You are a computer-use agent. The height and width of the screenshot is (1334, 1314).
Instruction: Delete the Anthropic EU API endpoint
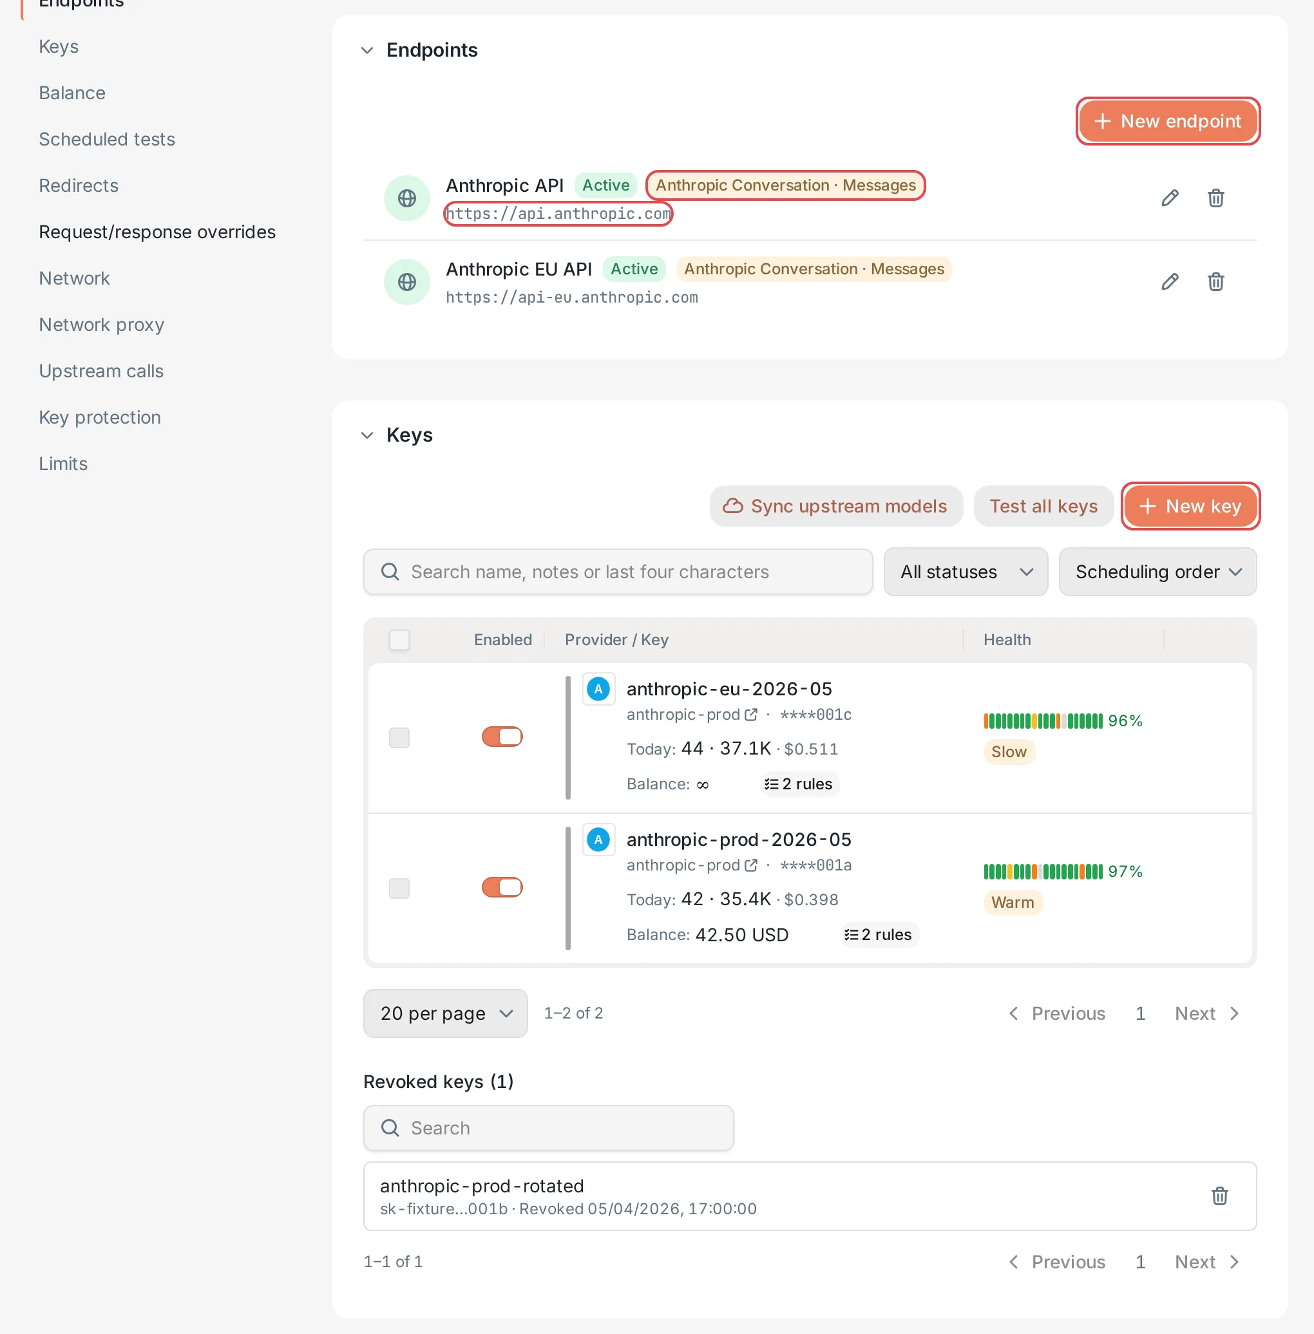1215,281
